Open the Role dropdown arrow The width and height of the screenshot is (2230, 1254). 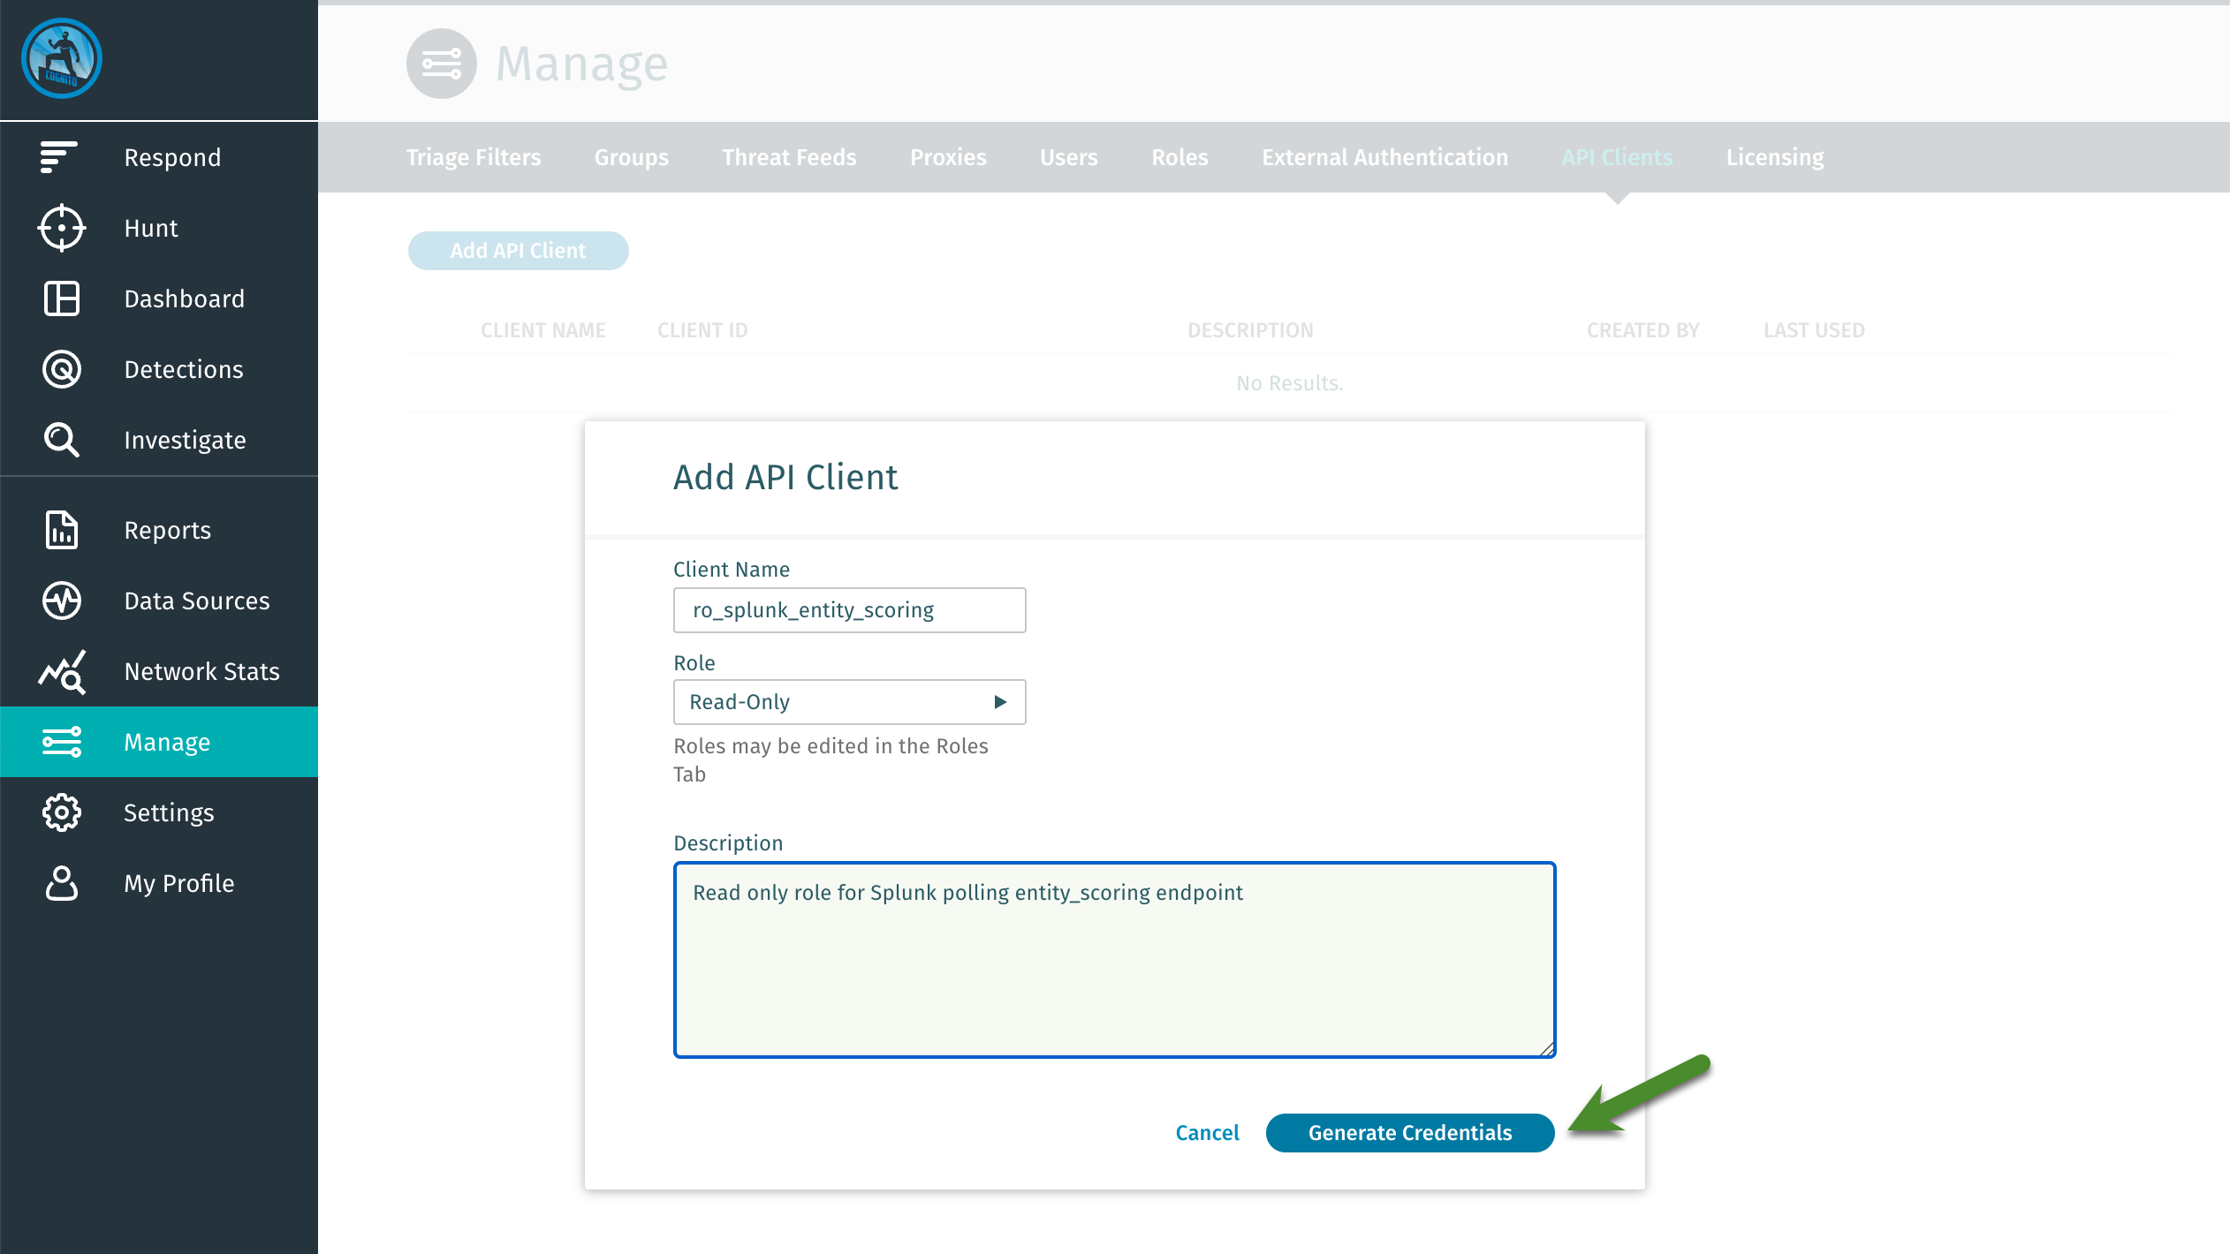pyautogui.click(x=999, y=702)
